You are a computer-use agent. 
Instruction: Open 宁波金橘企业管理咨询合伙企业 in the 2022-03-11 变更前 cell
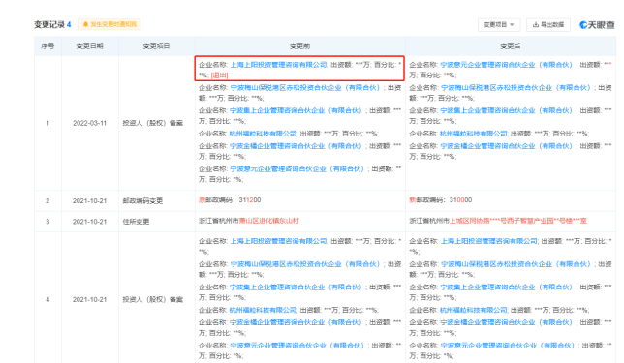(296, 146)
